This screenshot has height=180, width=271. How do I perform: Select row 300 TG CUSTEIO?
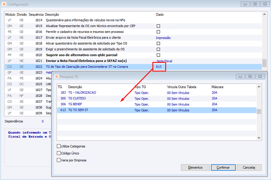click(x=157, y=98)
